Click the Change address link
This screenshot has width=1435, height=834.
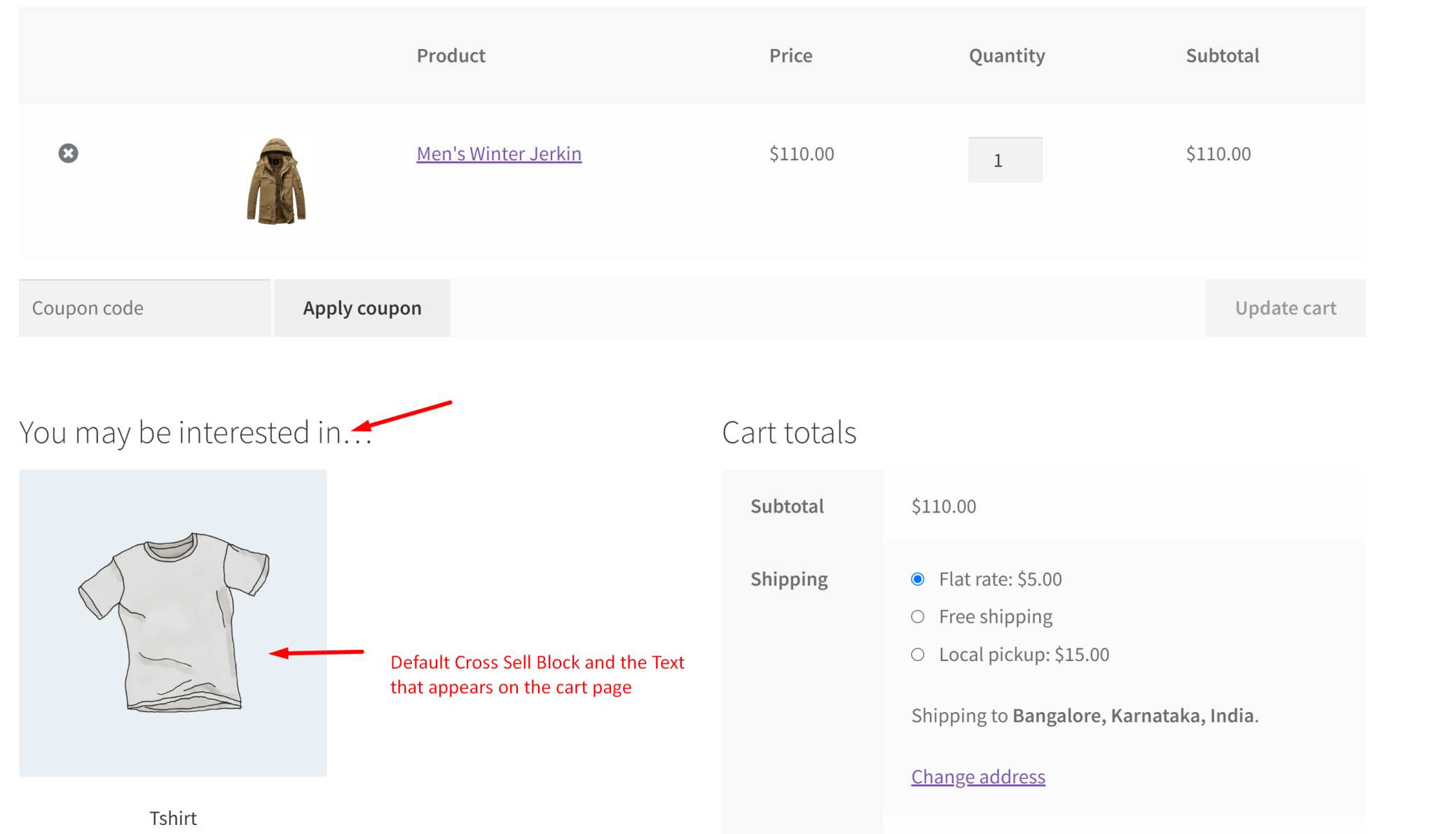coord(977,776)
